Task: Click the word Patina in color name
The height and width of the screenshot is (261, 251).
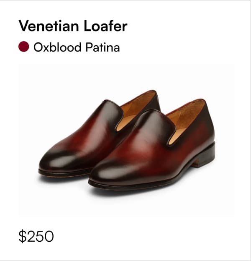Action: [102, 47]
